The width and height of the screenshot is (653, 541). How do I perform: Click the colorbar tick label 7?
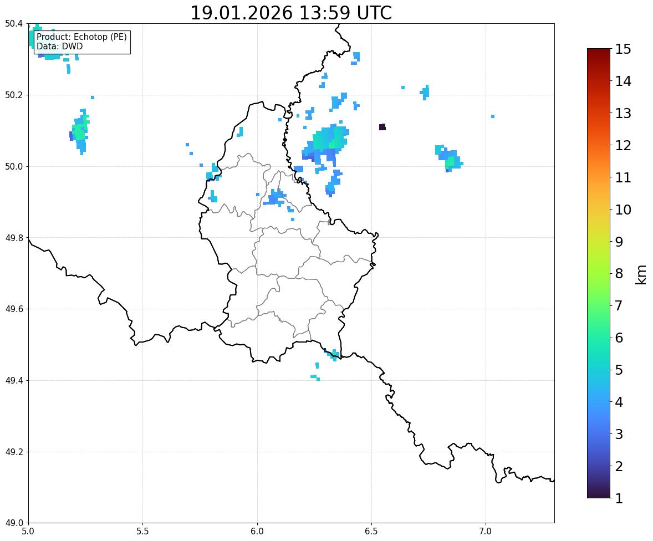(x=619, y=305)
